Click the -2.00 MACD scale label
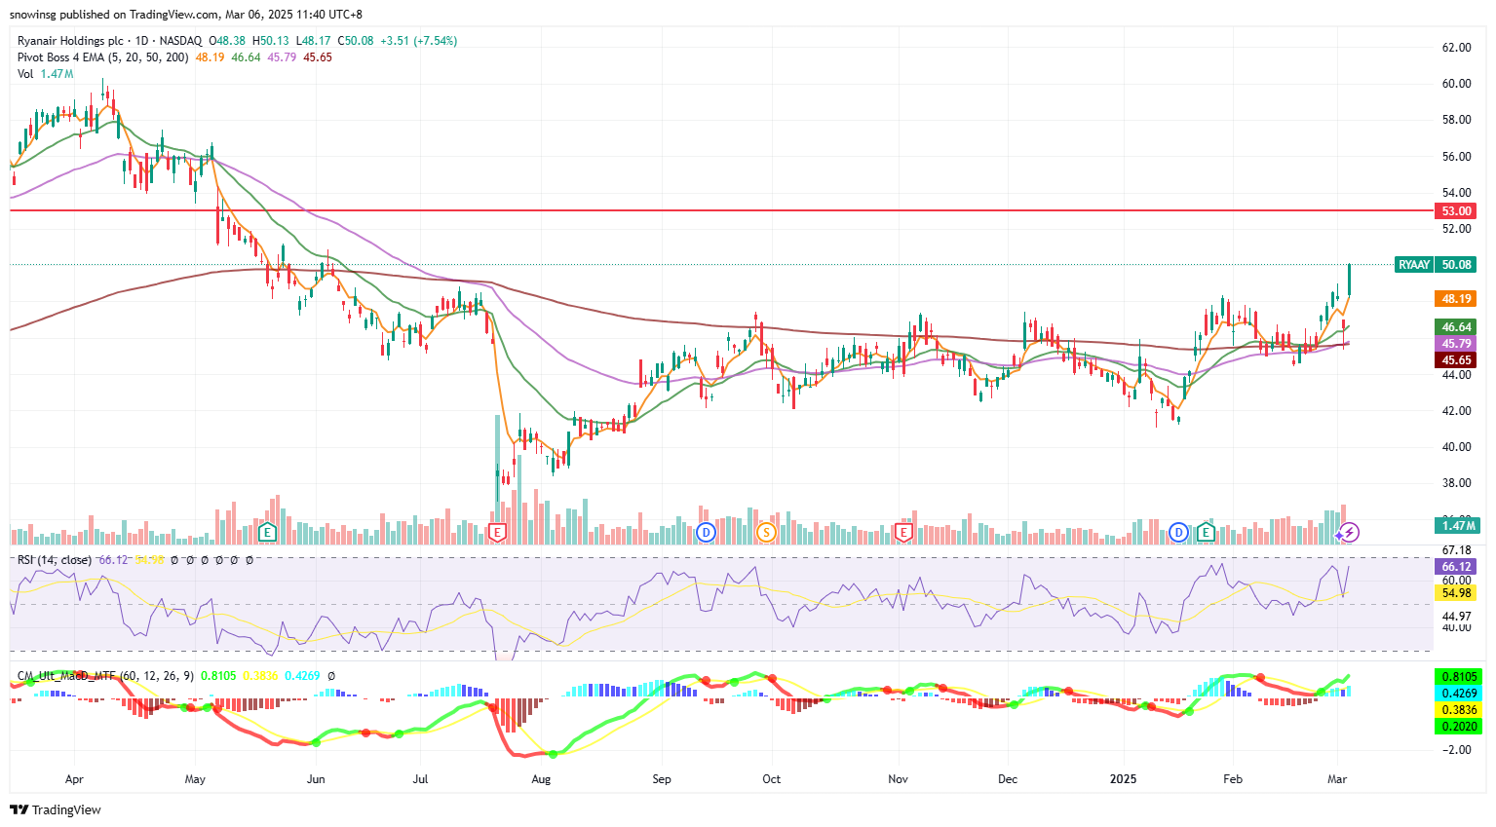This screenshot has height=827, width=1496. pos(1458,750)
